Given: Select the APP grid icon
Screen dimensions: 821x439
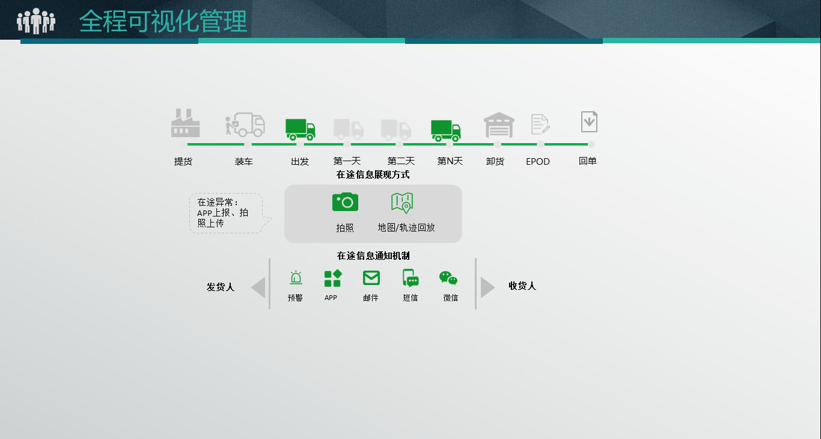Looking at the screenshot, I should click(332, 277).
